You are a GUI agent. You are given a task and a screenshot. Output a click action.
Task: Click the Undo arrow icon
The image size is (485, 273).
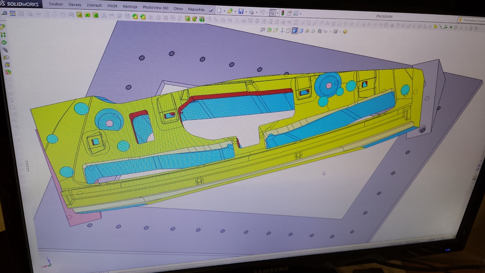[x=262, y=12]
